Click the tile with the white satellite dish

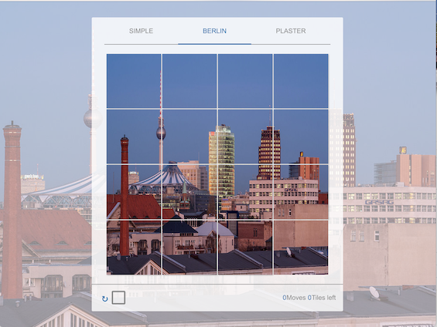(301, 248)
